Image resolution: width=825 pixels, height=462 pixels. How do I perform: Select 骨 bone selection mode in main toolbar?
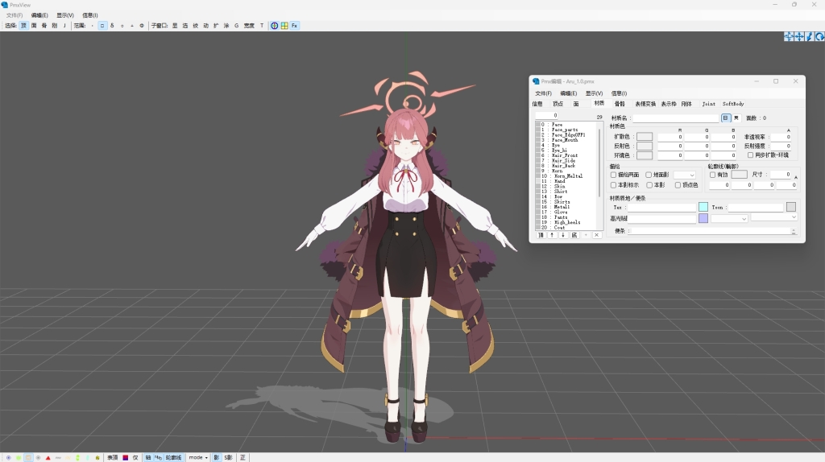point(44,25)
